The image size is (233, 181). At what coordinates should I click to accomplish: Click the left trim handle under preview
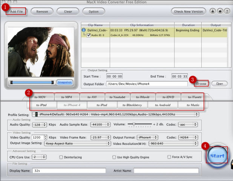tap(11, 82)
